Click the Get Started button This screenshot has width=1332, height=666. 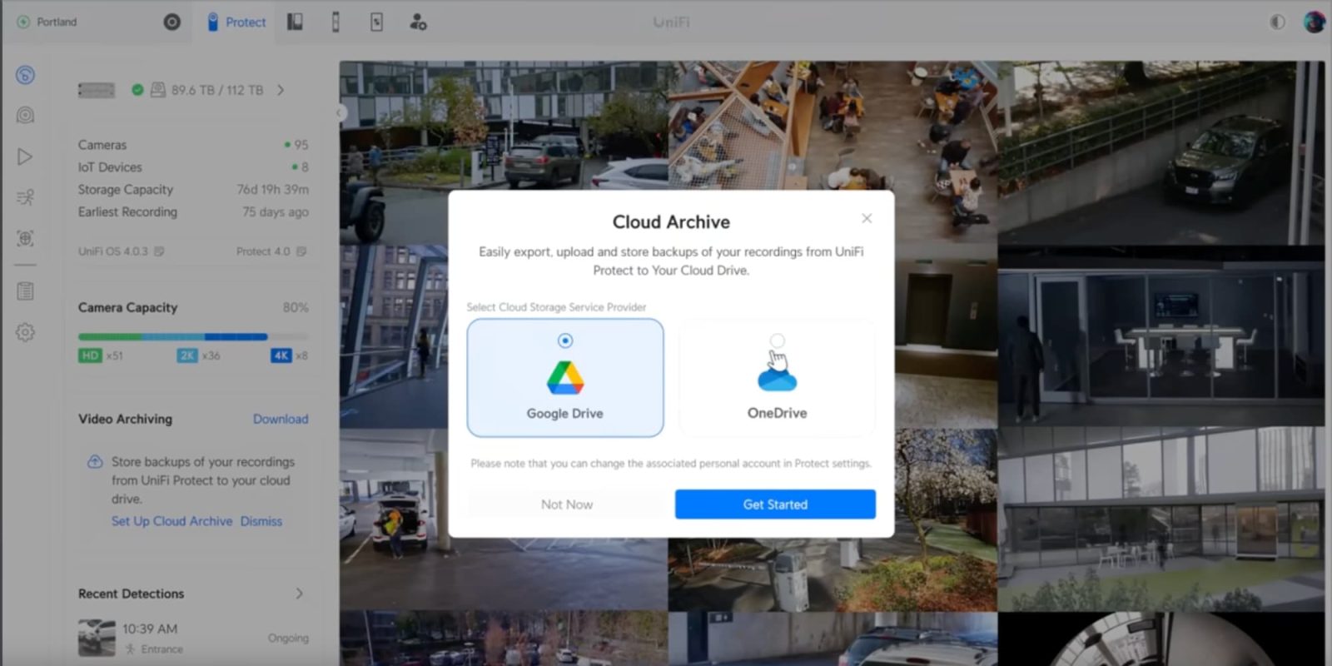pyautogui.click(x=775, y=504)
